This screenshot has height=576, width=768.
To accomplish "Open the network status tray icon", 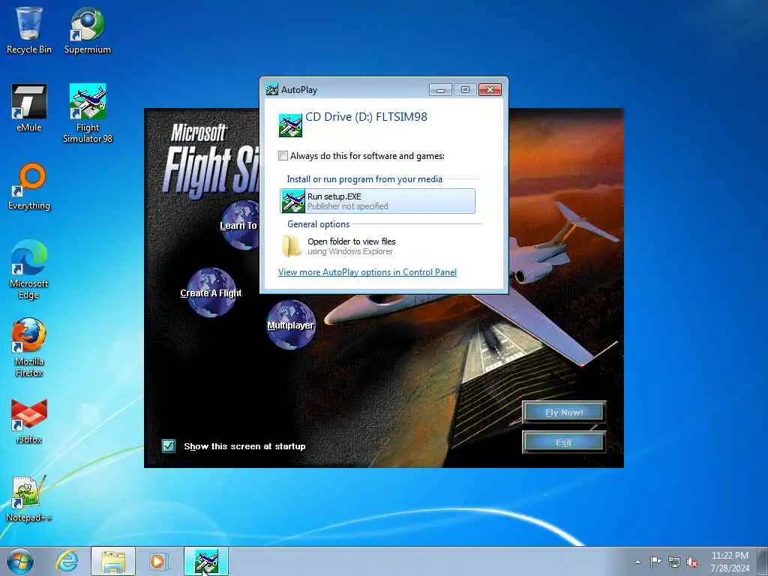I will (x=674, y=562).
